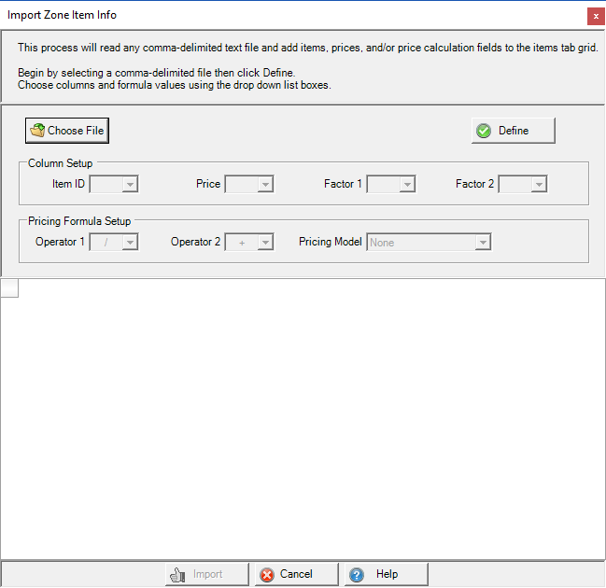606x588 pixels.
Task: Expand the Operator 2 dropdown
Action: point(265,243)
